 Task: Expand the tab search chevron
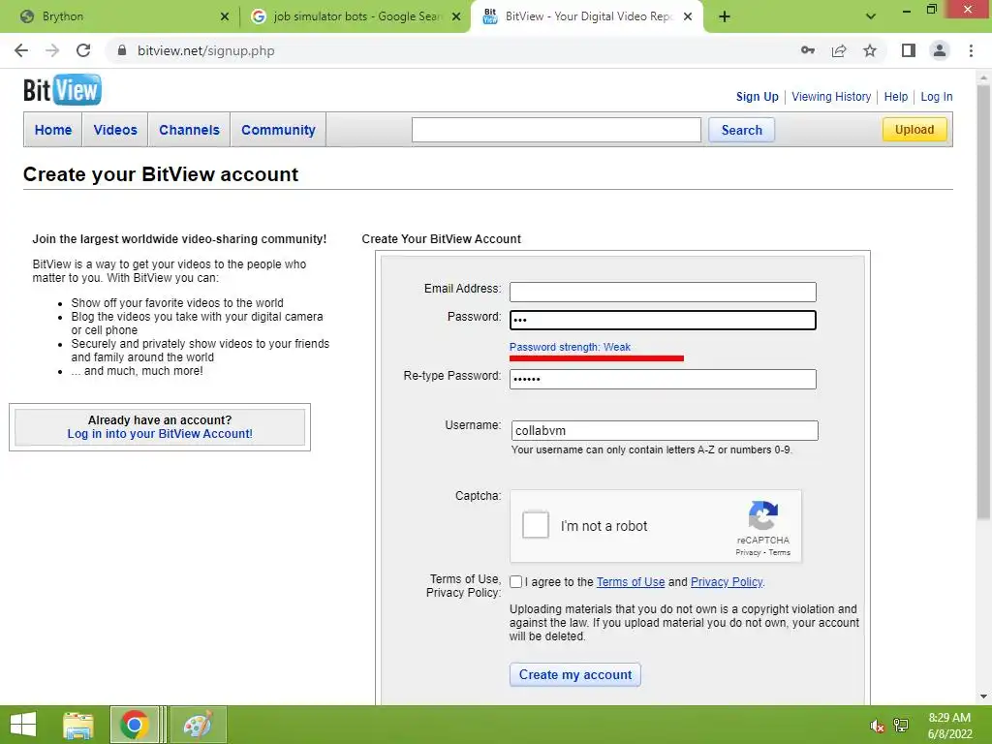[x=871, y=16]
